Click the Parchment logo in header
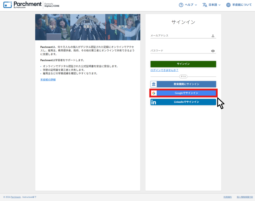Image resolution: width=255 pixels, height=201 pixels. [x=22, y=5]
